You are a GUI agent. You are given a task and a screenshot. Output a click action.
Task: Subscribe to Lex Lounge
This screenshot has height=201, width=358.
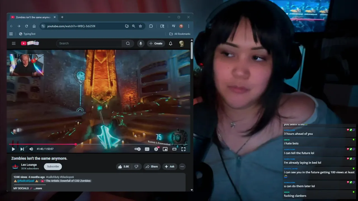53,166
